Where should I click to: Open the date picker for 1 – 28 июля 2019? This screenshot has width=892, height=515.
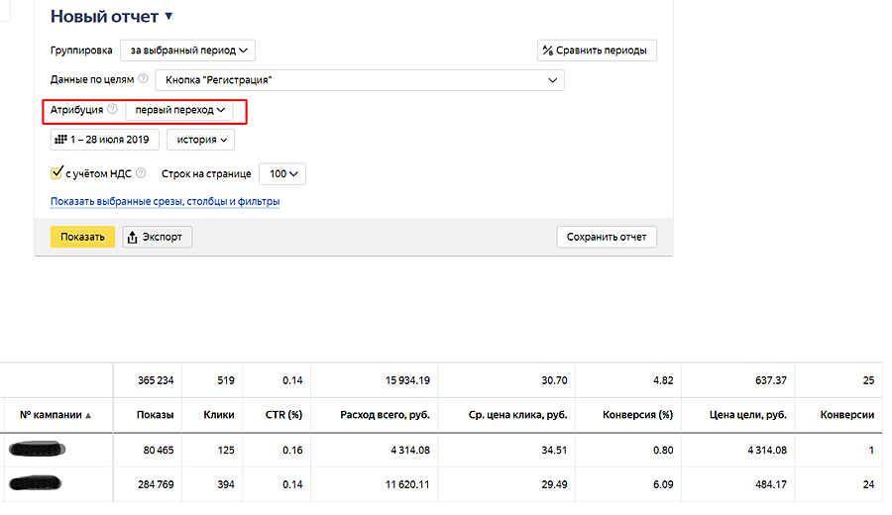point(106,140)
